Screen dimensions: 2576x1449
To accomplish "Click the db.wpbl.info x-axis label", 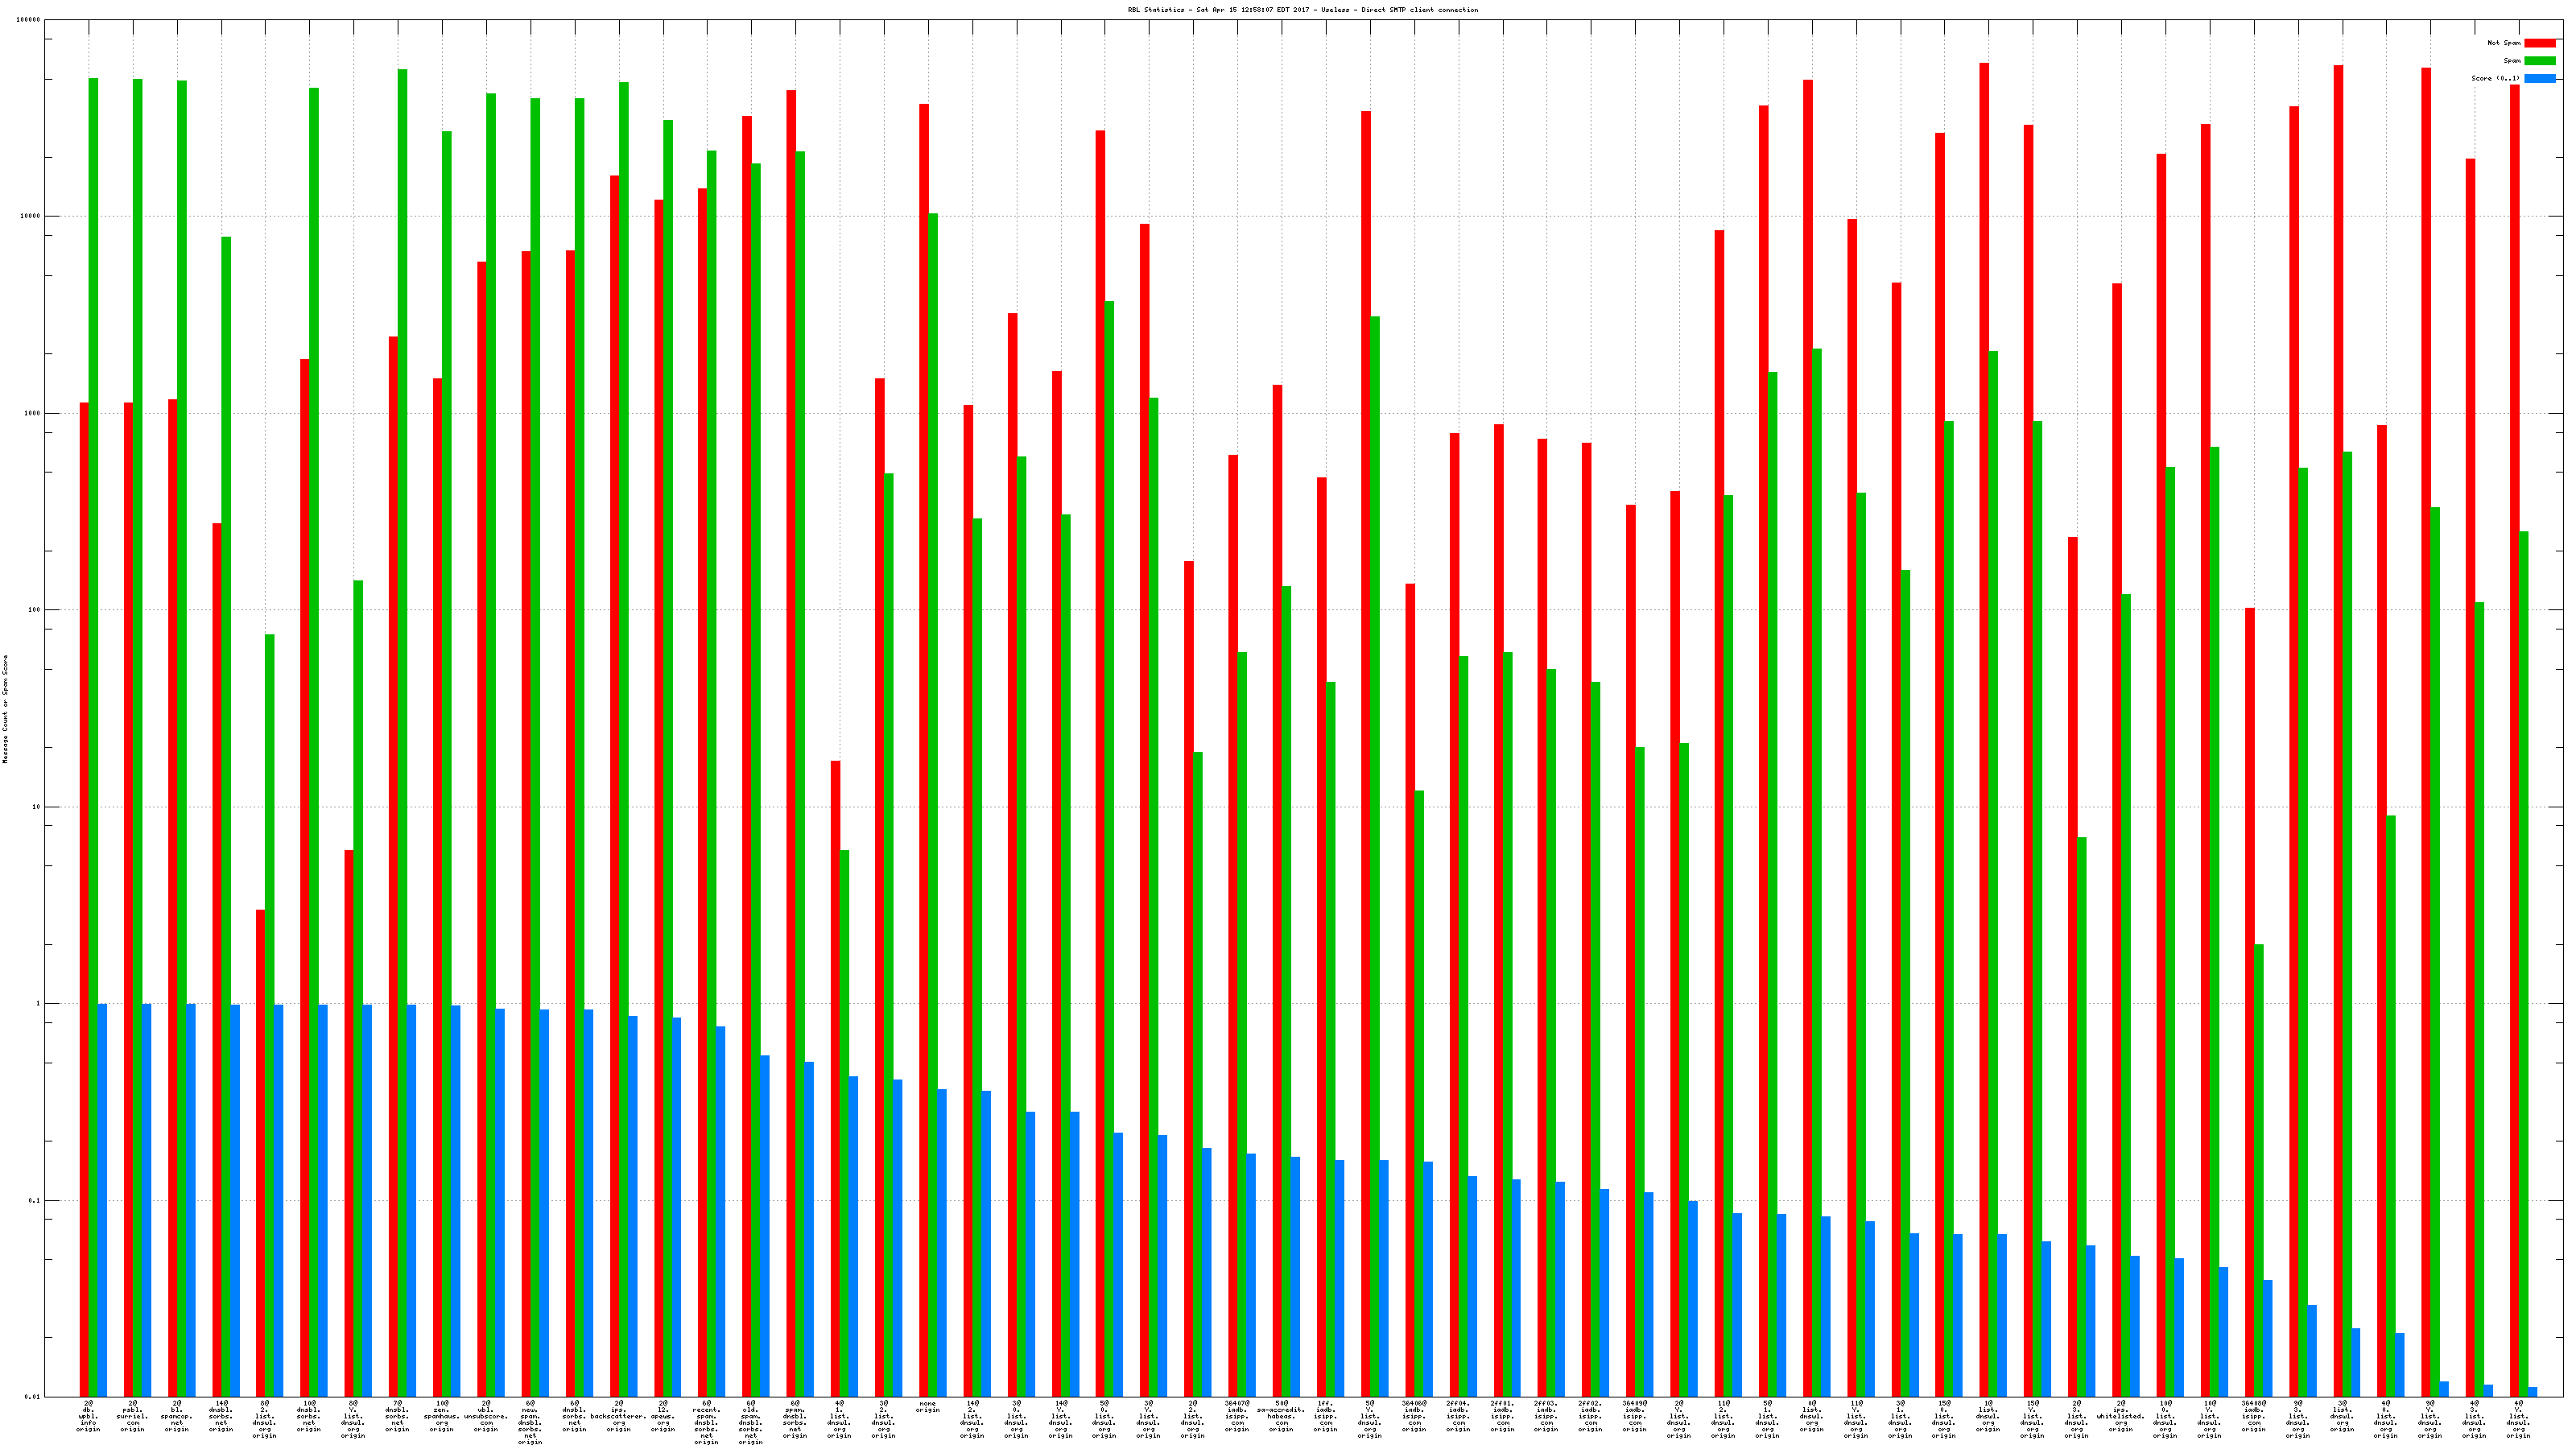I will [88, 1416].
